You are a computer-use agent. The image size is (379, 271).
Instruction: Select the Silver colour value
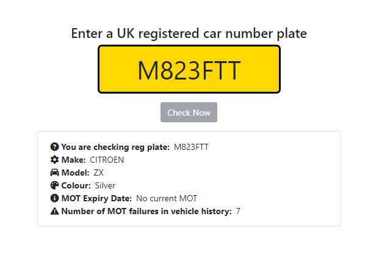click(x=105, y=185)
